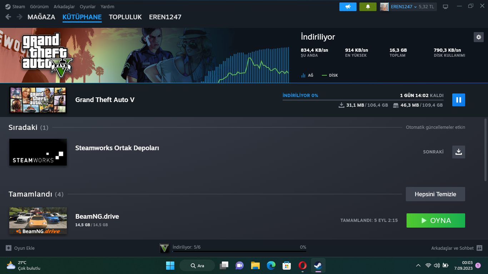Image resolution: width=488 pixels, height=274 pixels.
Task: Click the disk usage drive icon
Action: 395,105
